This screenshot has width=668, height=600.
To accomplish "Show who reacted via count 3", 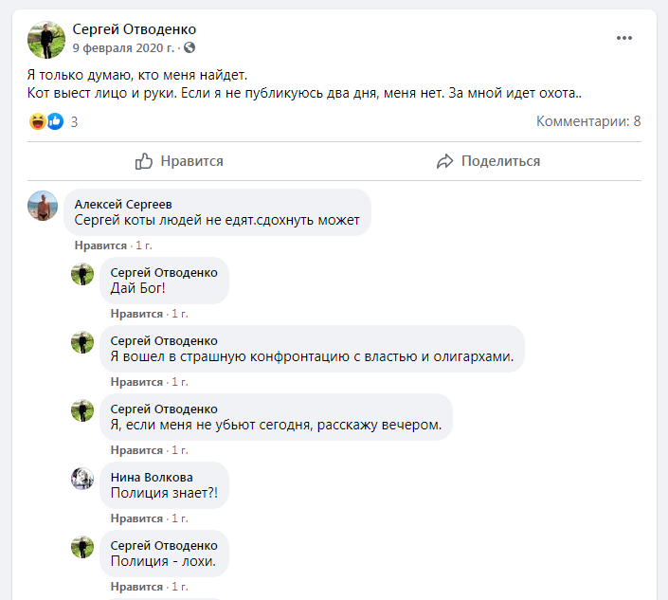I will pyautogui.click(x=74, y=122).
